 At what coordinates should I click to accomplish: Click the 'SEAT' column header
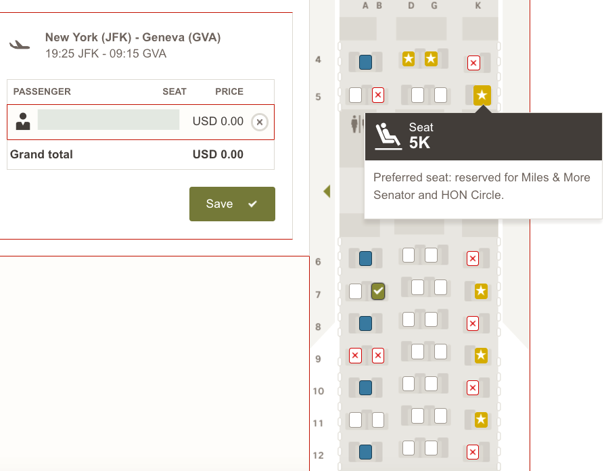click(x=174, y=92)
